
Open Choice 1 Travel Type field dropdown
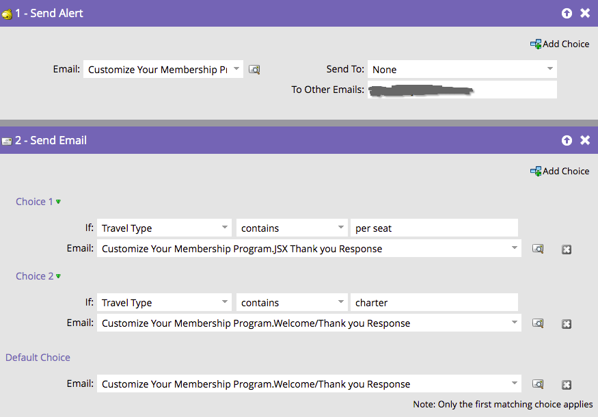click(x=164, y=228)
